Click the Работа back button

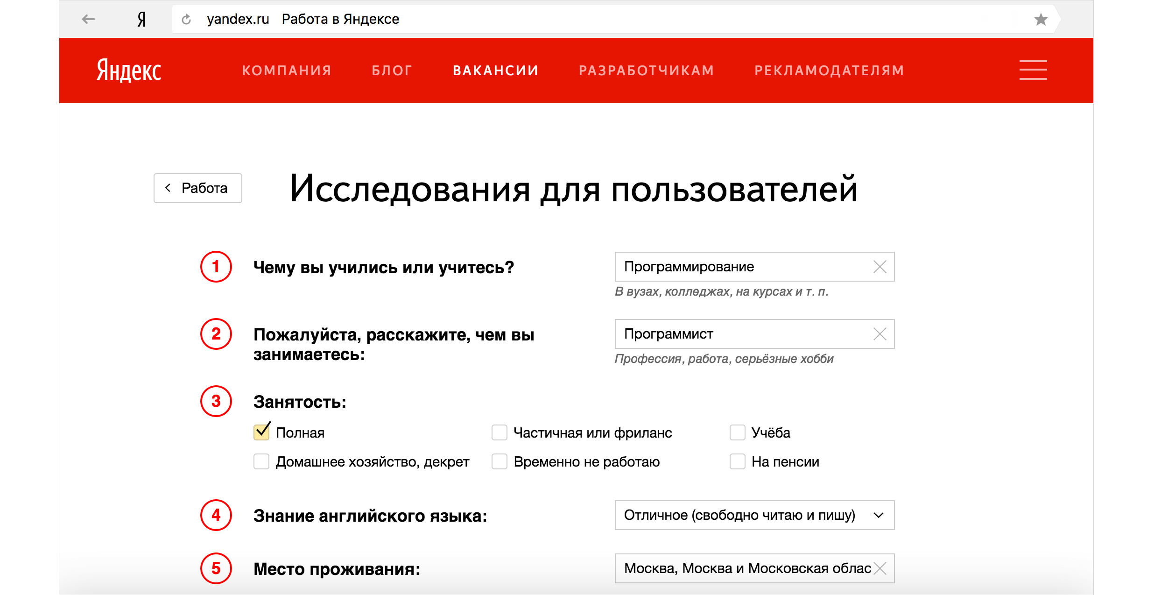coord(198,188)
